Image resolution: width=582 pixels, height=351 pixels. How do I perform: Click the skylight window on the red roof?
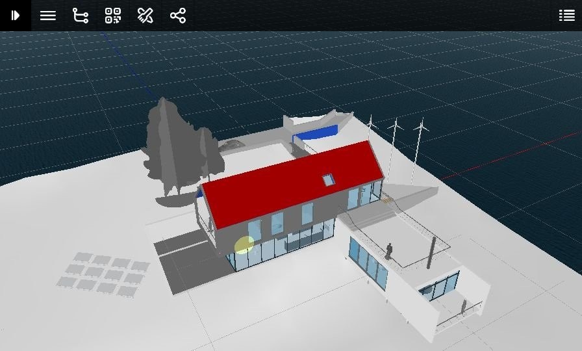329,179
